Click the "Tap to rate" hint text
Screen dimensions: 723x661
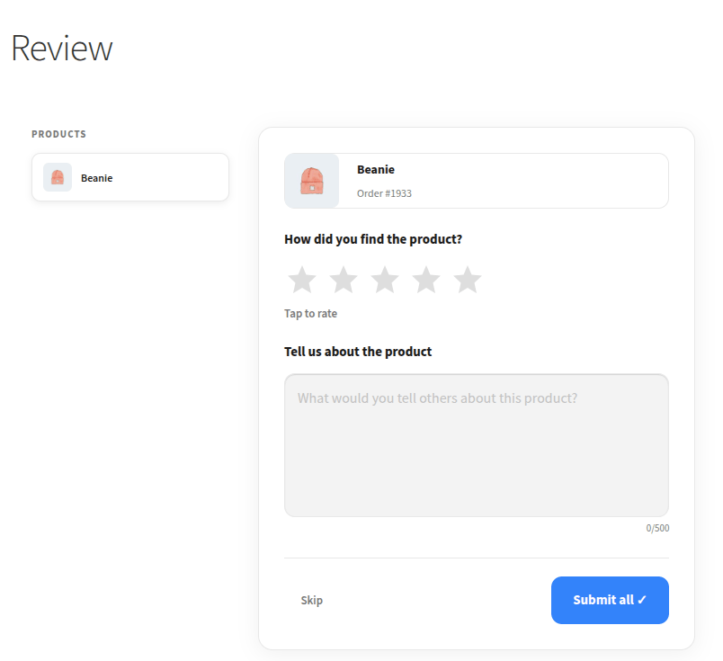[x=310, y=314]
